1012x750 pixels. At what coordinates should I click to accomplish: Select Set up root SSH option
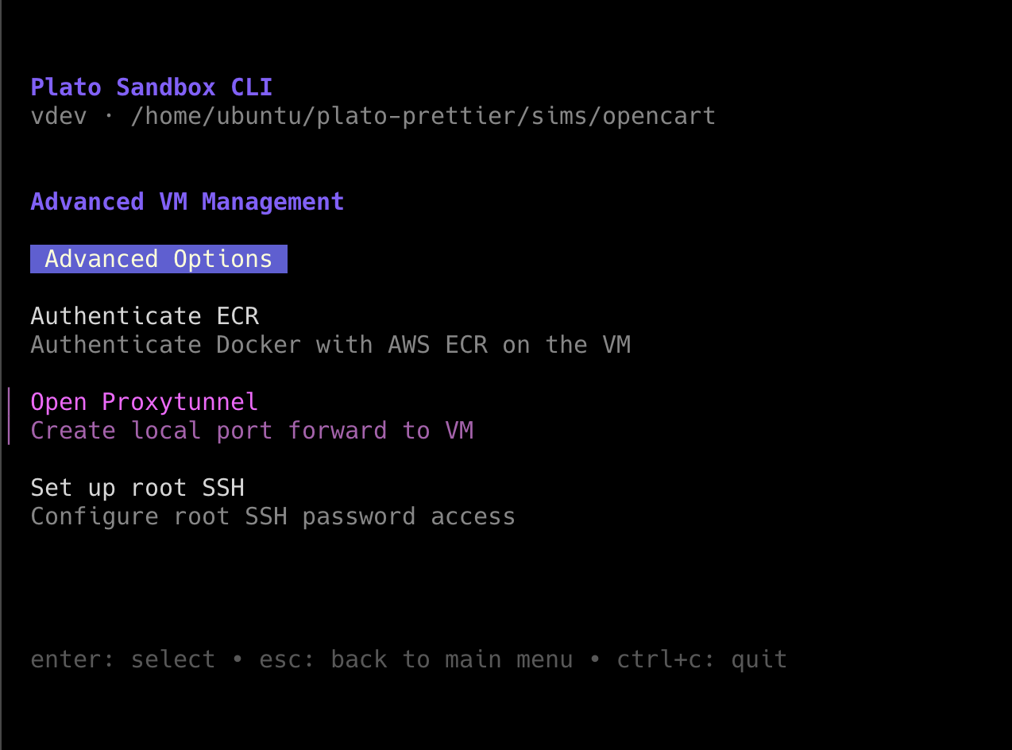pyautogui.click(x=137, y=487)
